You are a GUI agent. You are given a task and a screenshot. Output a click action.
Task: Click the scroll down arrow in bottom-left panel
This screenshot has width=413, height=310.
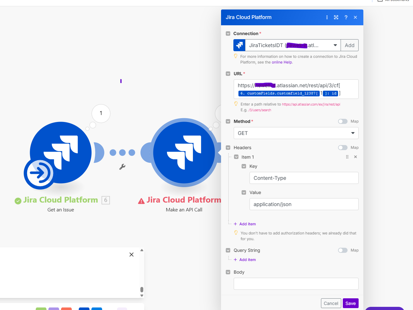pos(142,296)
